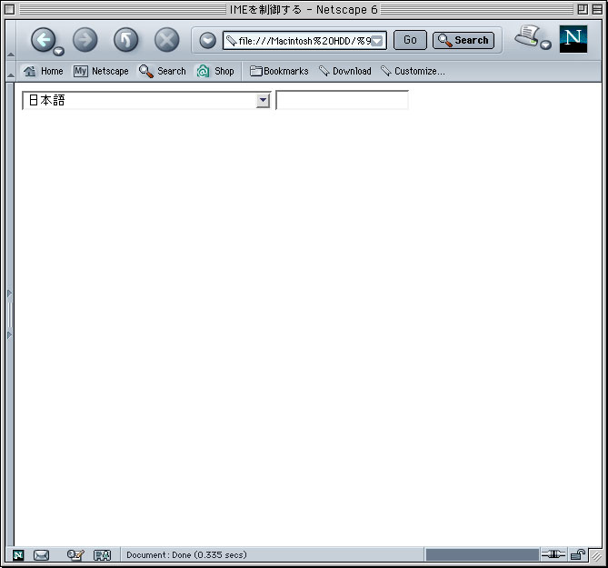This screenshot has width=608, height=568.
Task: Click the Print icon
Action: (527, 35)
